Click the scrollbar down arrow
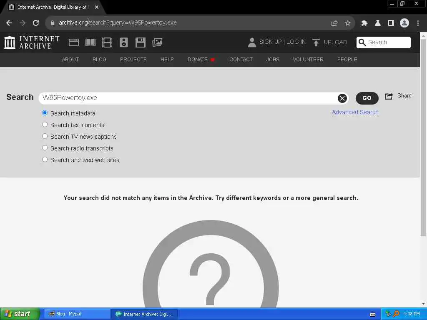The width and height of the screenshot is (427, 320). [423, 304]
